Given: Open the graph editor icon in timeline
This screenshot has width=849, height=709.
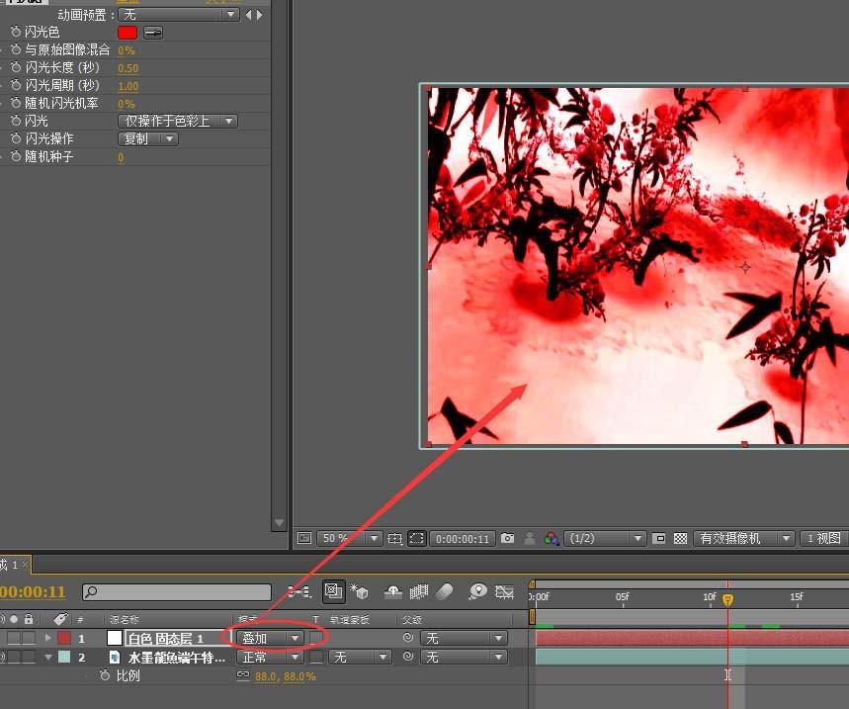Looking at the screenshot, I should pyautogui.click(x=505, y=591).
